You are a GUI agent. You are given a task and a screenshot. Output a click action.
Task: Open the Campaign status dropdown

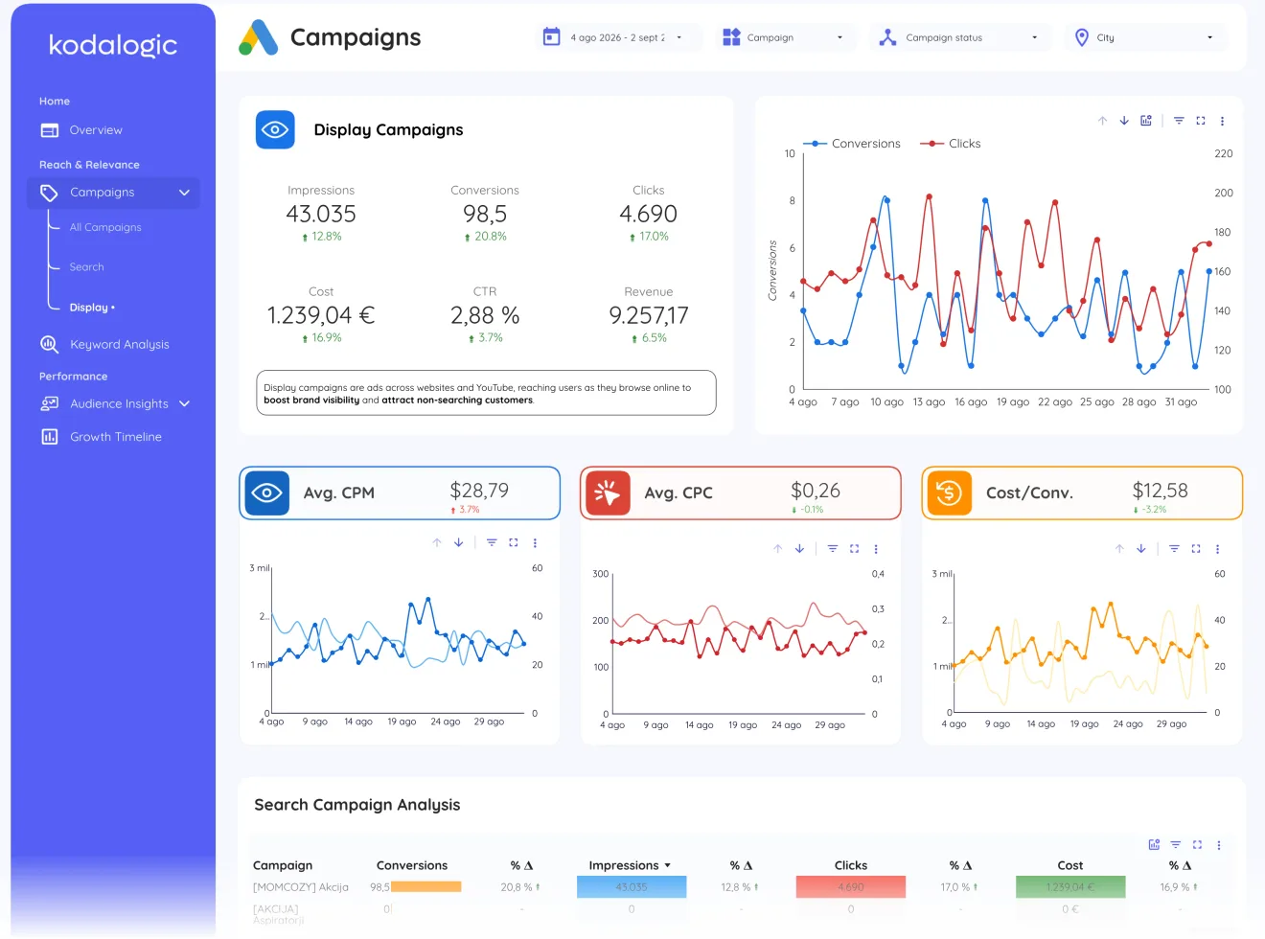tap(1035, 37)
